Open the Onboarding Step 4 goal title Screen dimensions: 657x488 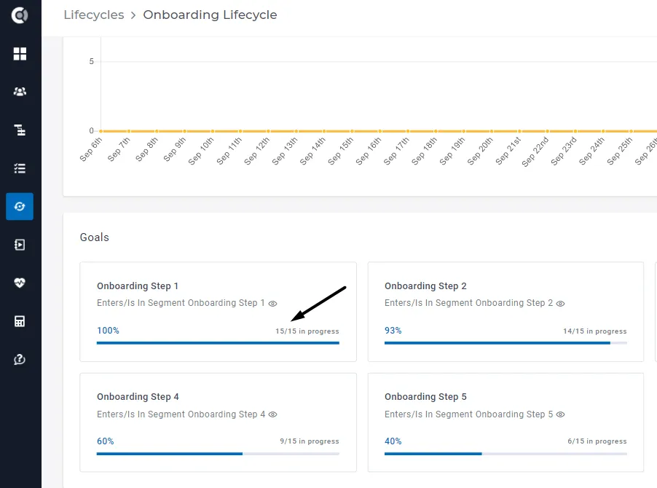click(x=138, y=397)
